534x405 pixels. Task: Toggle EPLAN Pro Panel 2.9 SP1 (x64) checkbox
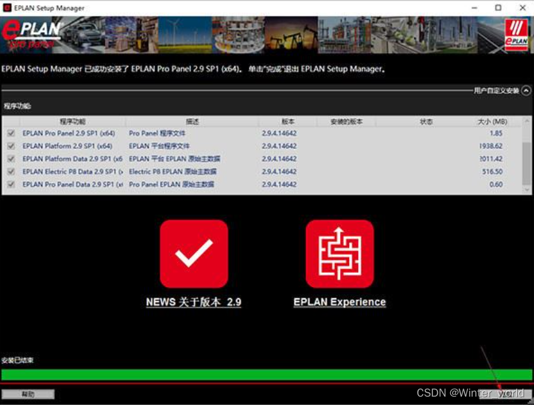point(11,133)
